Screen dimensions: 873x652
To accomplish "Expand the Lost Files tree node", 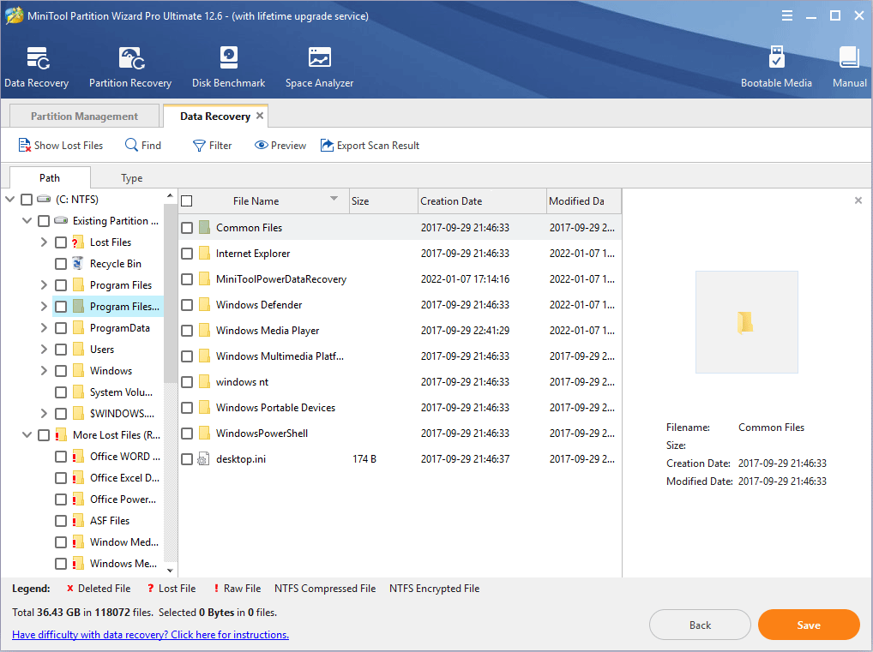I will click(x=44, y=242).
